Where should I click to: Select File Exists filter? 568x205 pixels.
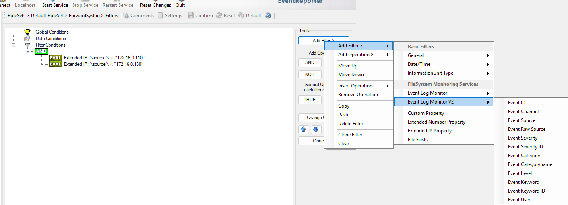[444, 140]
